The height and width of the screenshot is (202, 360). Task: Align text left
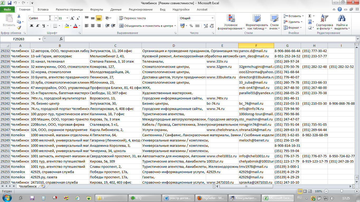pyautogui.click(x=87, y=26)
